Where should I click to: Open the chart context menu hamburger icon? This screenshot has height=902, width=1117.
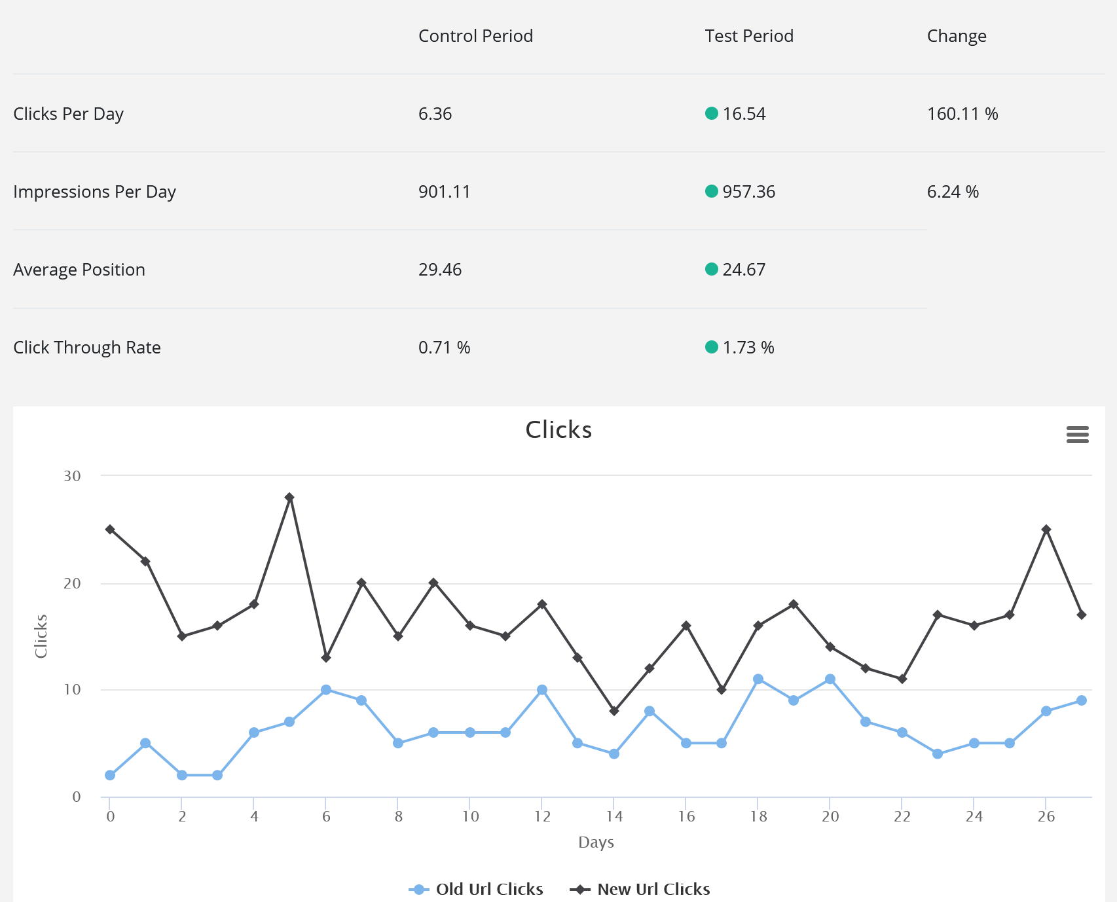(1077, 435)
